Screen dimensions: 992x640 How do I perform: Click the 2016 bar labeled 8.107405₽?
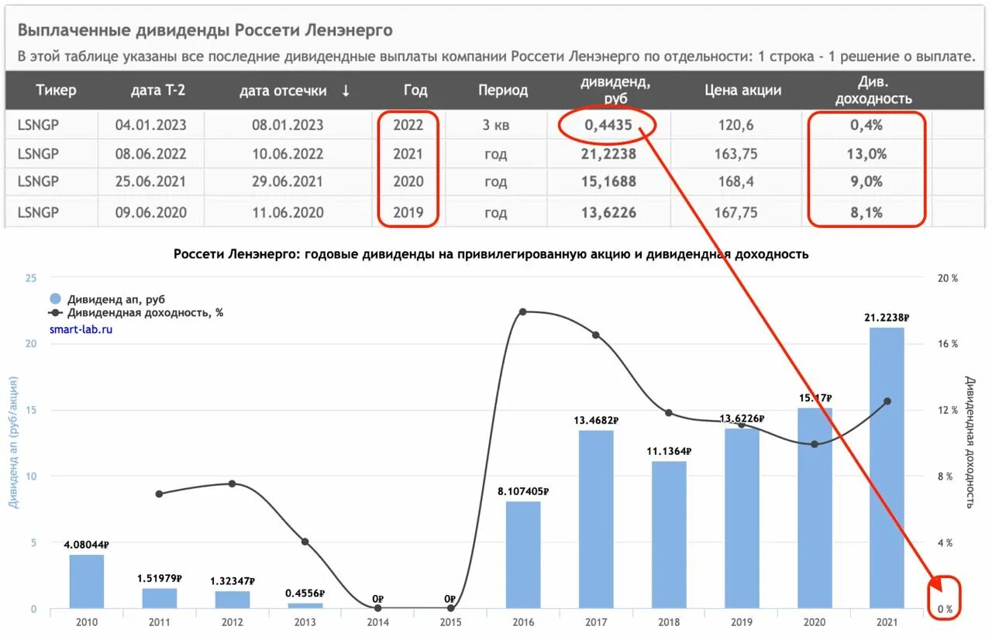click(x=523, y=555)
